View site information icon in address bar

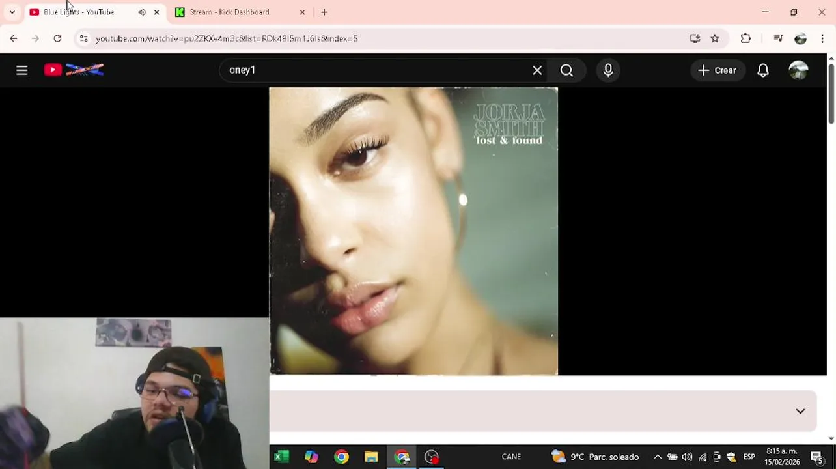pos(83,38)
